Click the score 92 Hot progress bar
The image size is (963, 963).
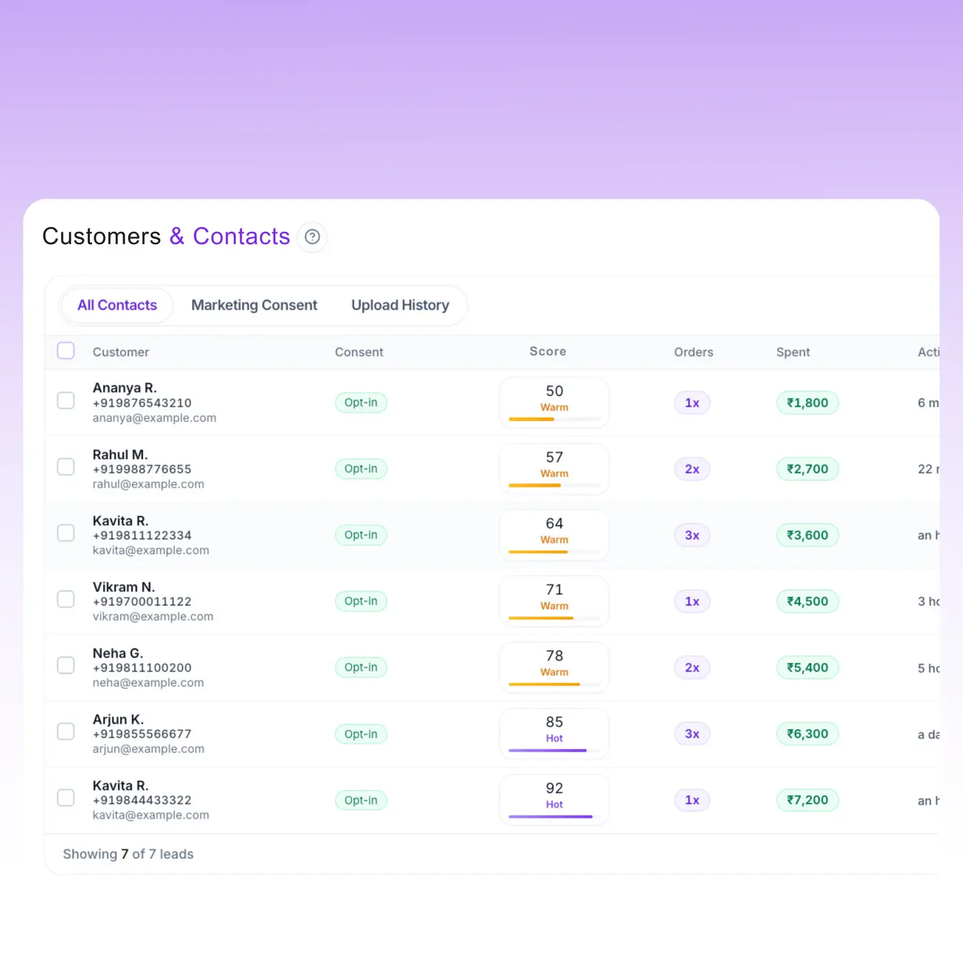click(554, 816)
